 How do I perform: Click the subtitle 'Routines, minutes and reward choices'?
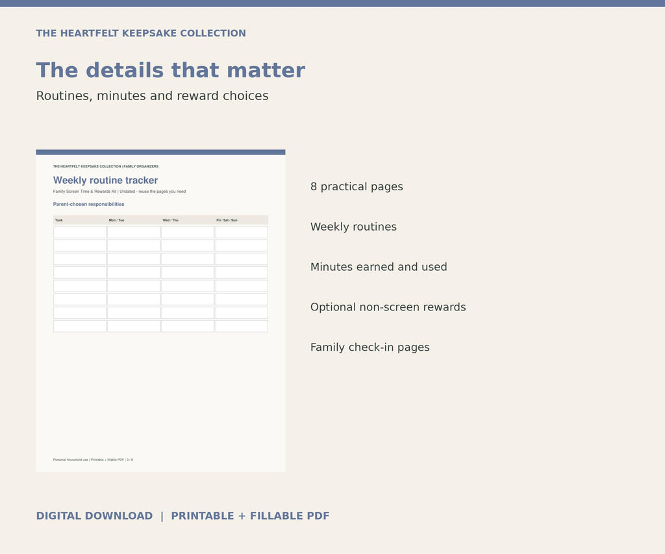(152, 96)
